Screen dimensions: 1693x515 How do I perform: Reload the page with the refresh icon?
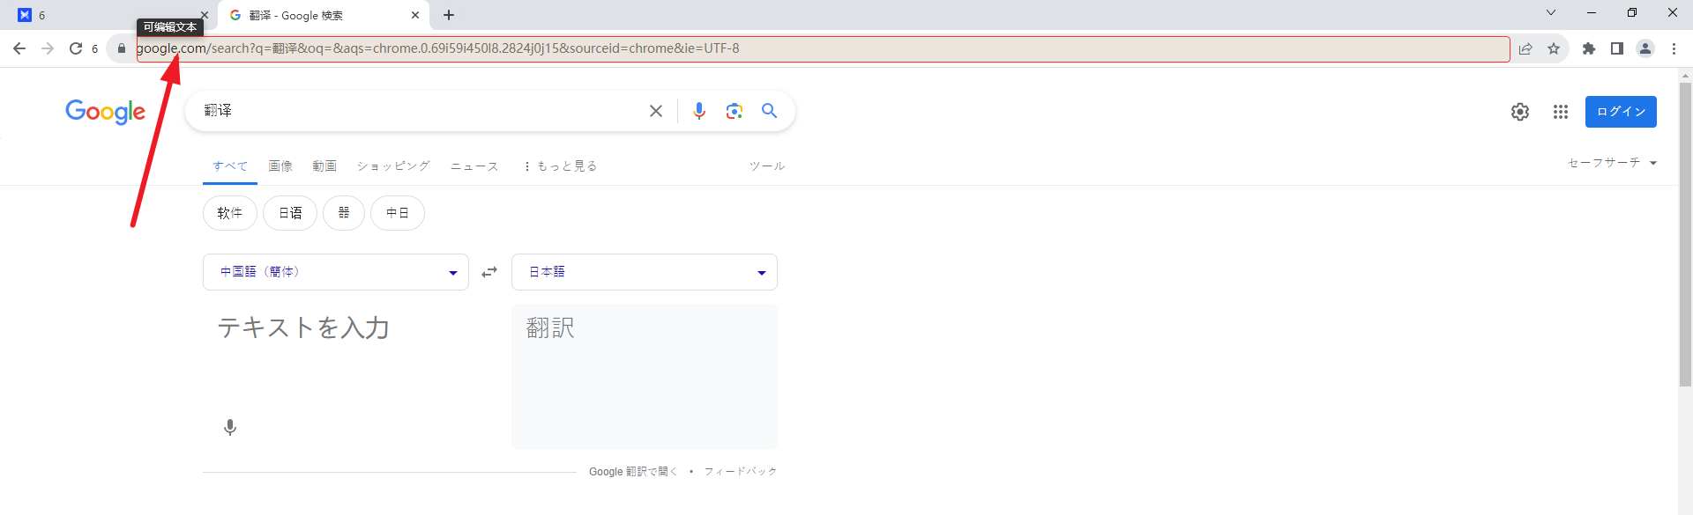tap(76, 48)
